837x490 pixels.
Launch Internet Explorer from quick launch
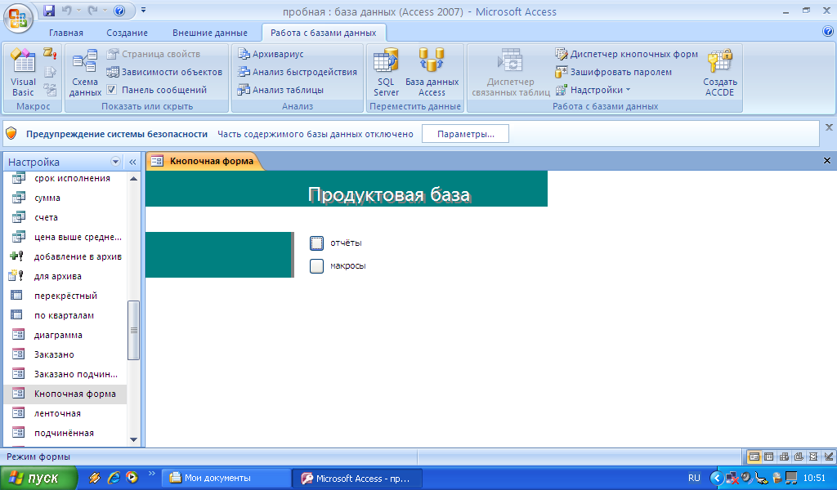point(113,478)
